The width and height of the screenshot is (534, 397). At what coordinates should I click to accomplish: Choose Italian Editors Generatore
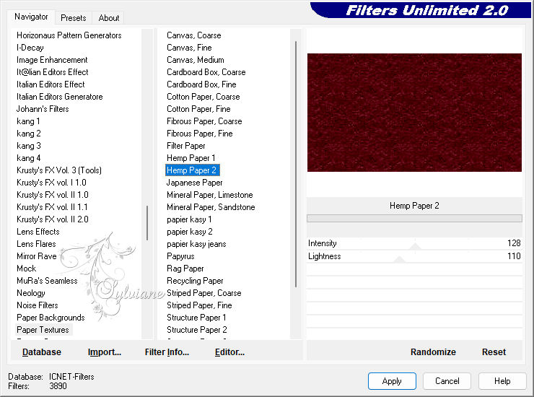tap(59, 97)
